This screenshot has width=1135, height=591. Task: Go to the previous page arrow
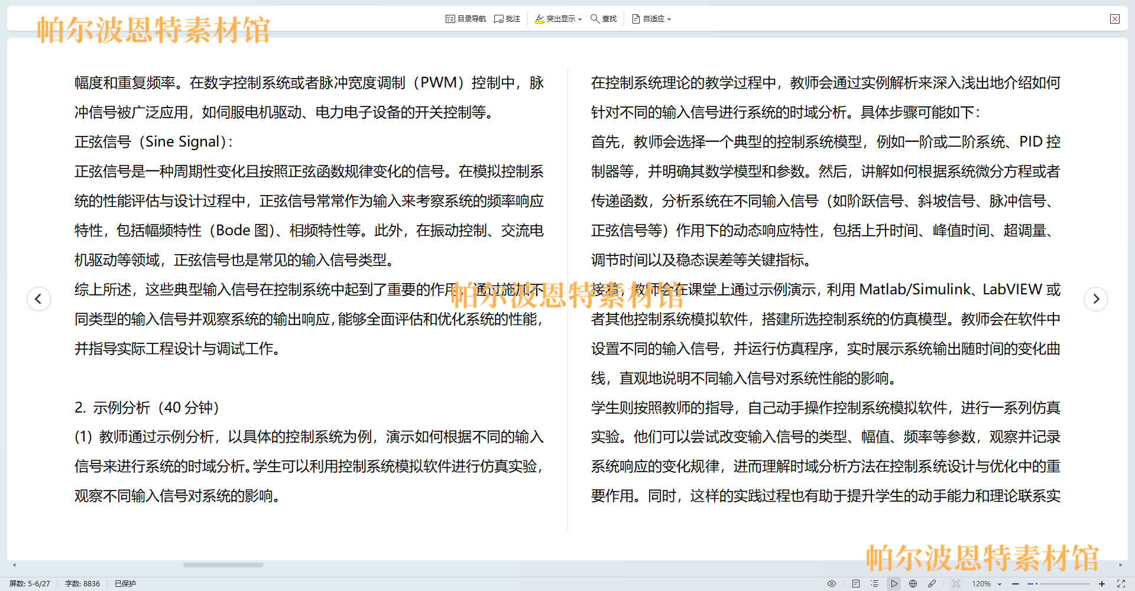point(38,298)
